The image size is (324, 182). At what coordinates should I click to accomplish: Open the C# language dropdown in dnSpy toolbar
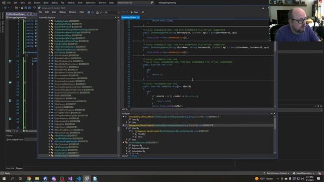coord(112,12)
